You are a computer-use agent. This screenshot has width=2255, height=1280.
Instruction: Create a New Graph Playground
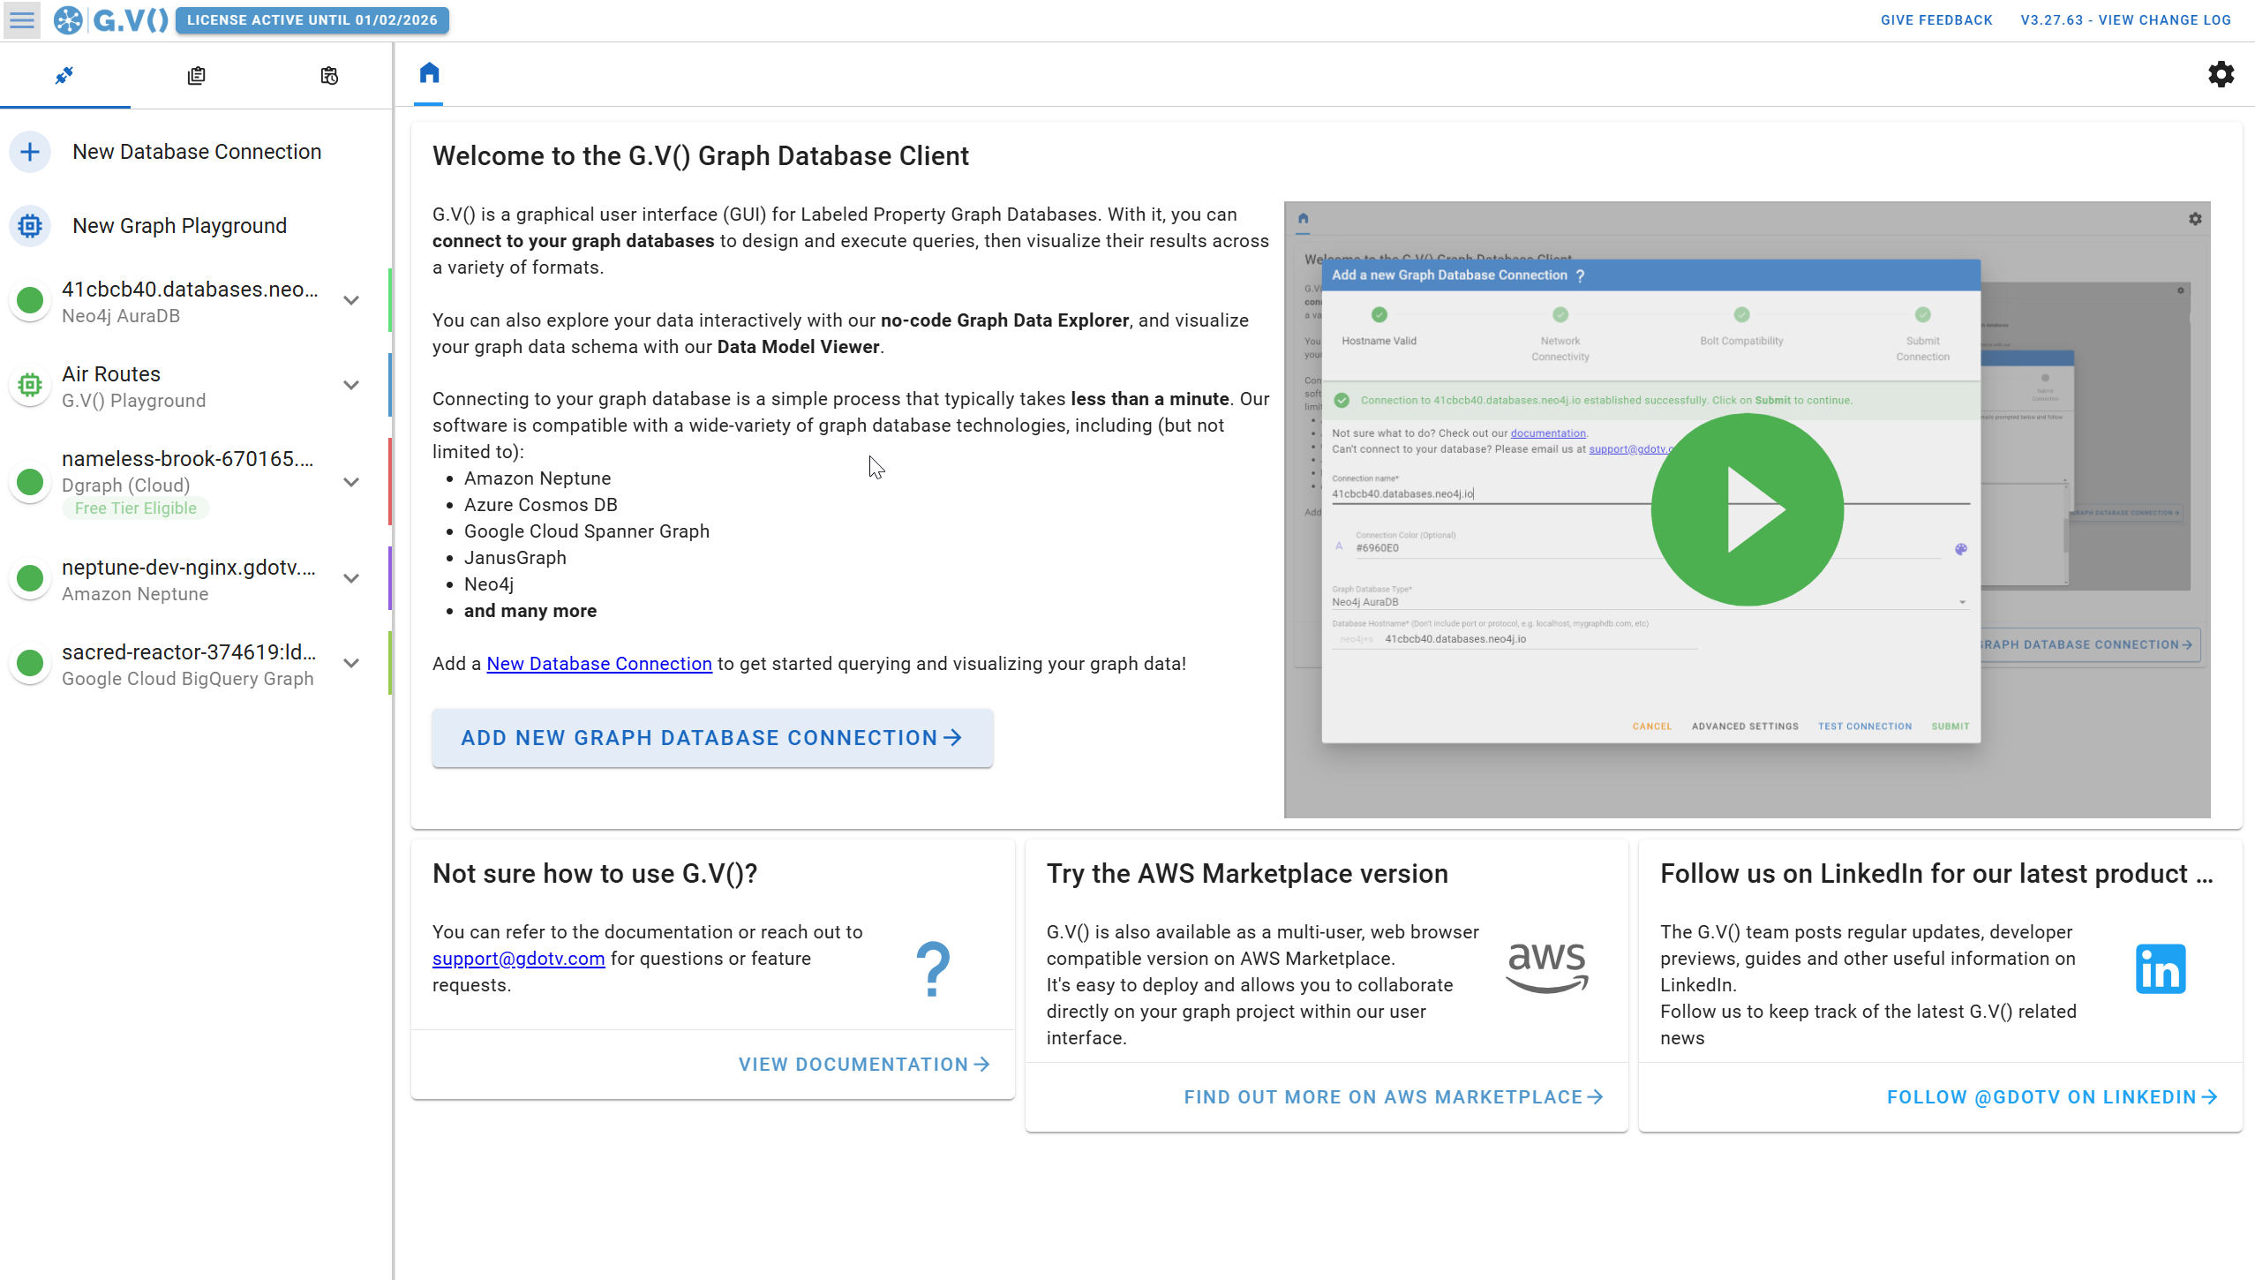click(180, 226)
